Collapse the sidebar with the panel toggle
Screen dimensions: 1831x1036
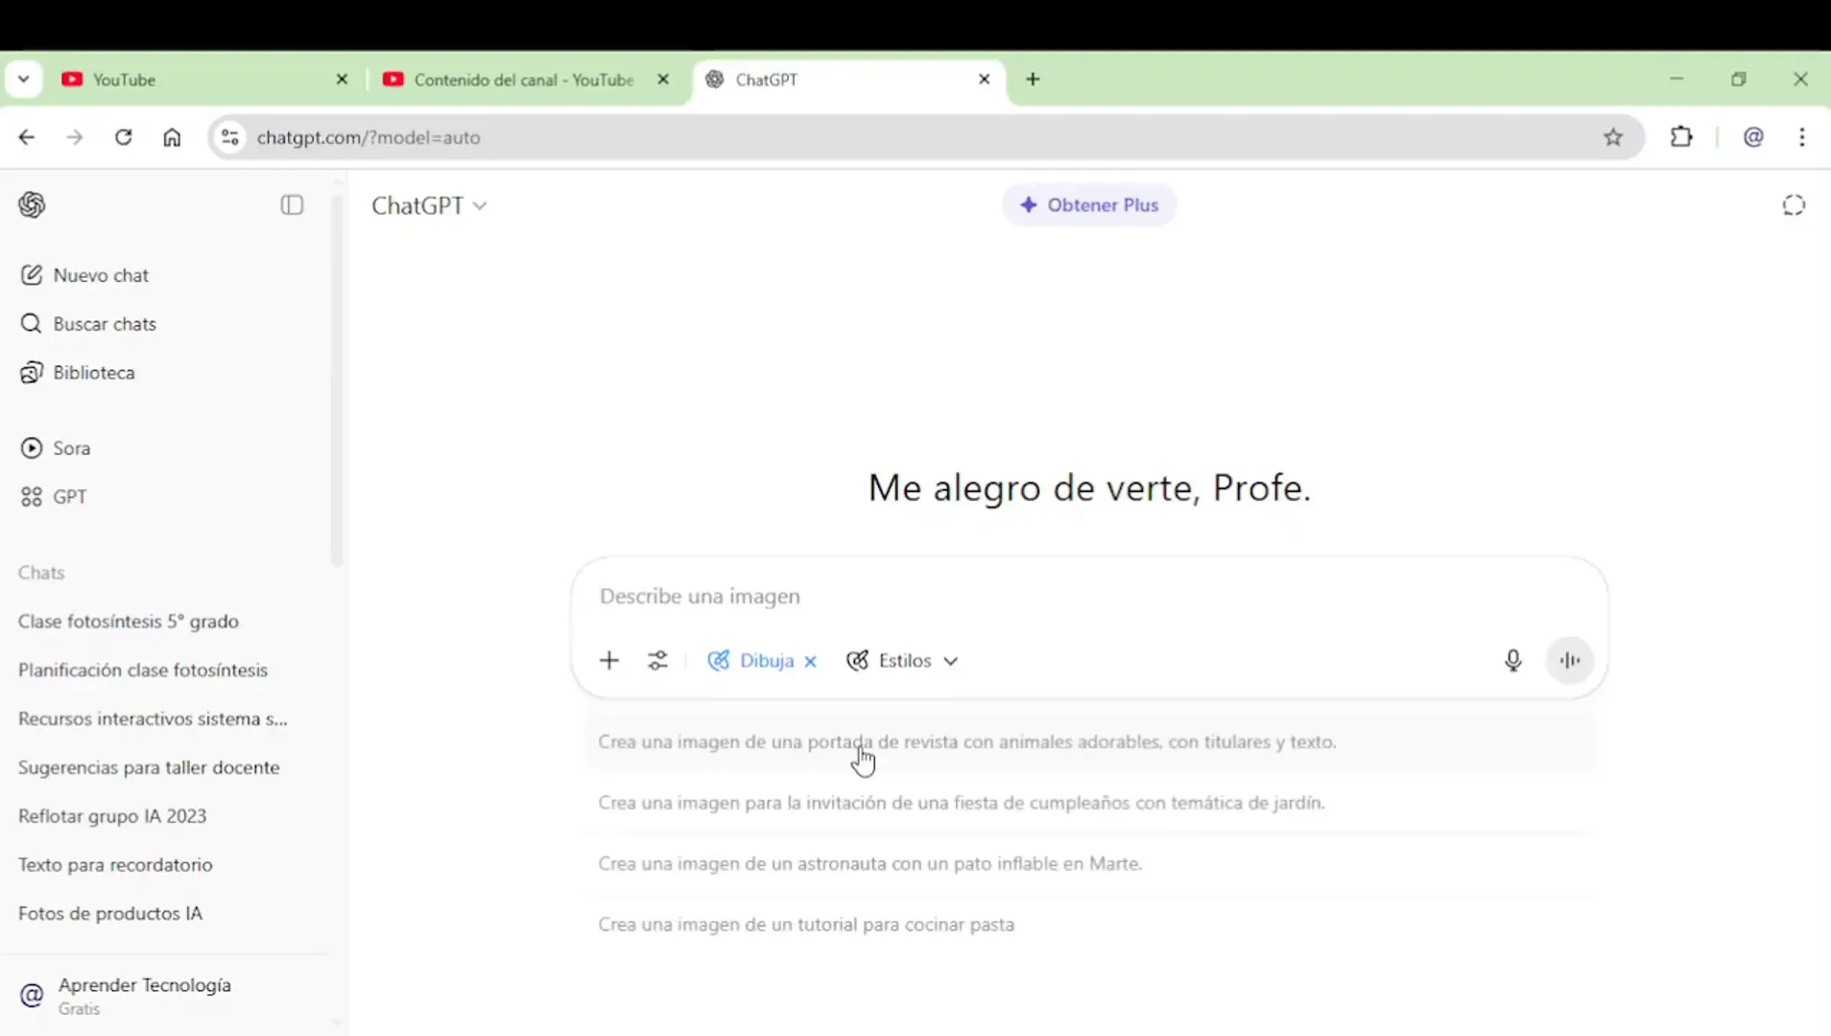pos(292,204)
